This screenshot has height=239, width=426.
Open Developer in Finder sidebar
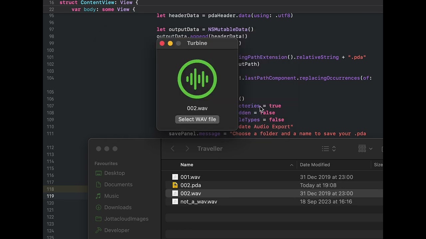click(117, 230)
